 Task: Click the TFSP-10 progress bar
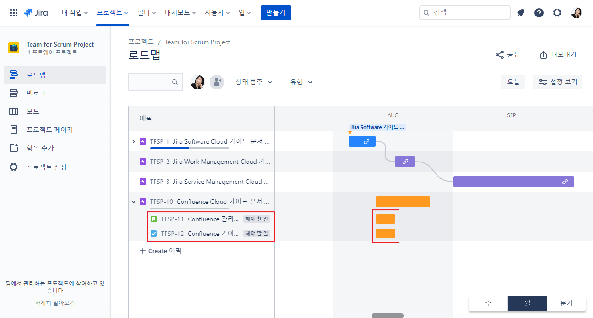click(x=189, y=209)
